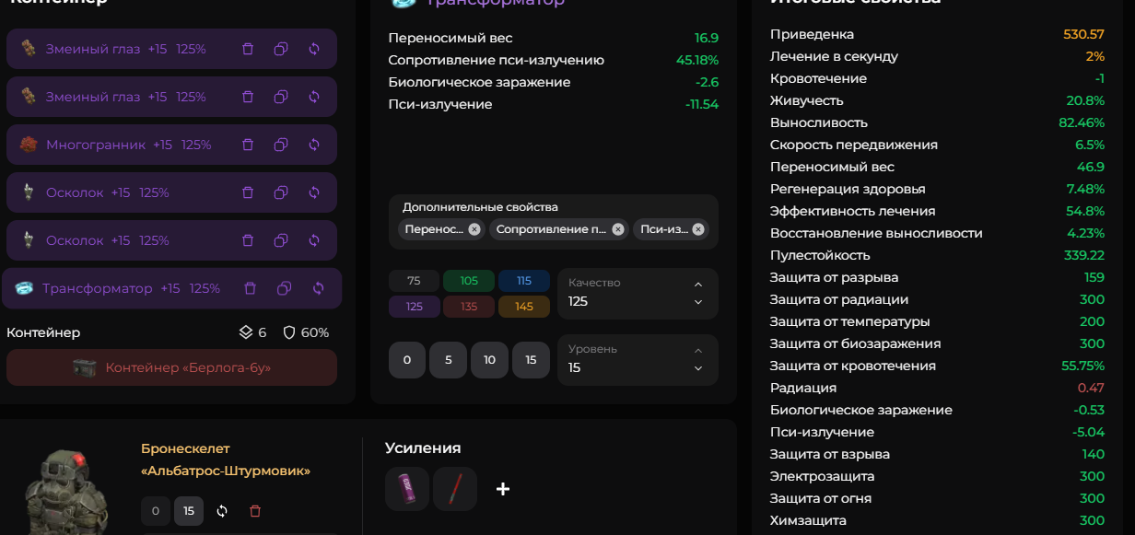
Task: Set artifact level preset to 10
Action: [489, 360]
